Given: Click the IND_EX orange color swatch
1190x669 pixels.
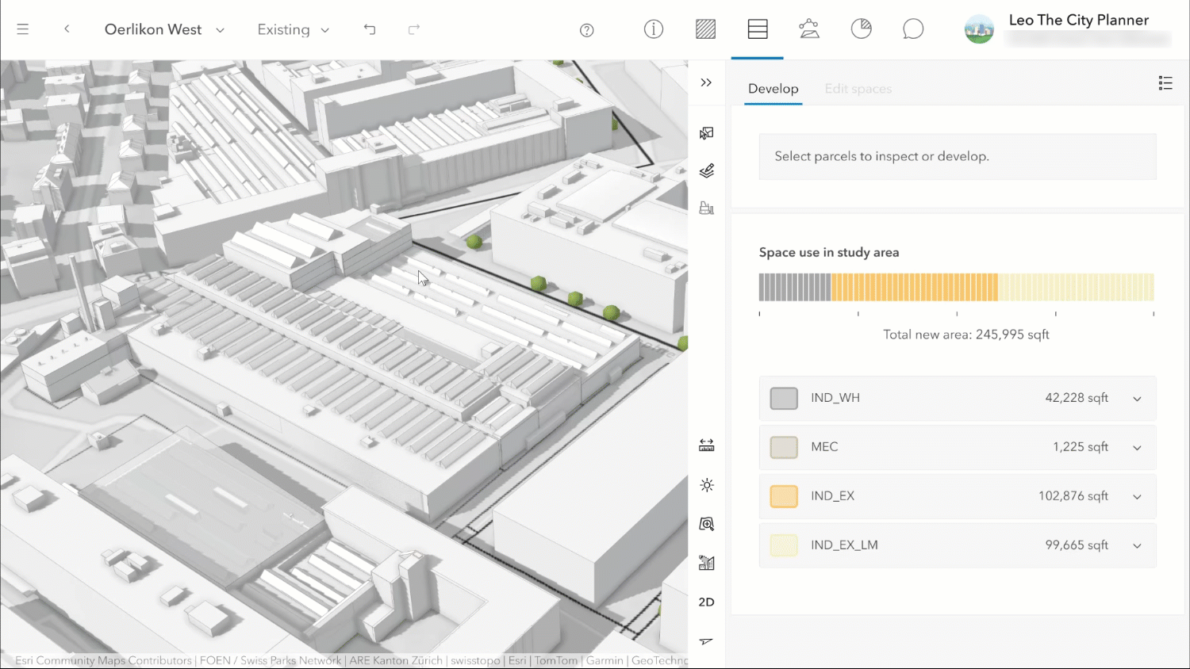Looking at the screenshot, I should [x=783, y=496].
